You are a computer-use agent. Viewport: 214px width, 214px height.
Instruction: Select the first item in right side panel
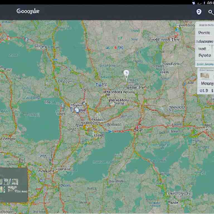tap(204, 33)
